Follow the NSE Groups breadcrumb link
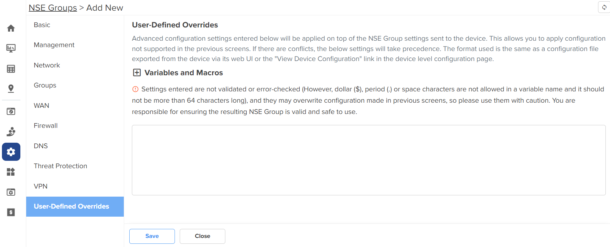The image size is (610, 247). coord(53,8)
